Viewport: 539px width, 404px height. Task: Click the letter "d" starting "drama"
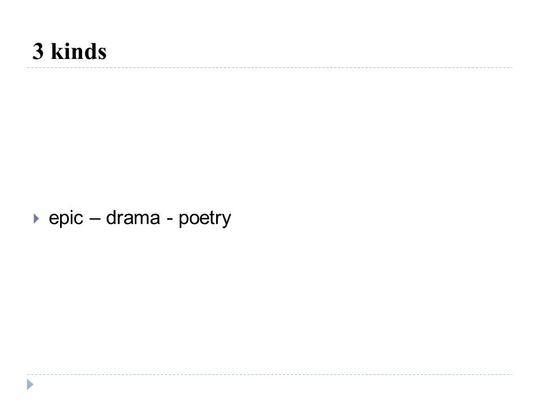point(111,218)
